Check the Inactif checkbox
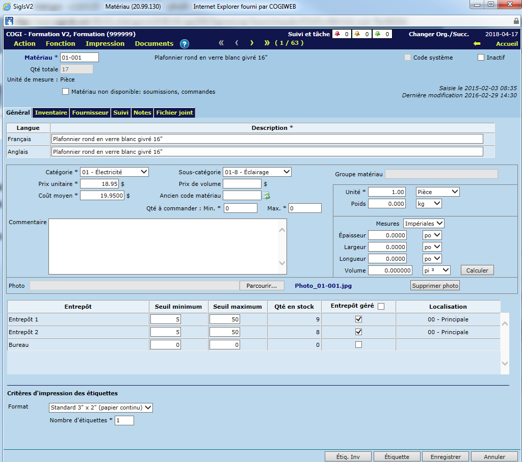Image resolution: width=522 pixels, height=462 pixels. coord(481,58)
